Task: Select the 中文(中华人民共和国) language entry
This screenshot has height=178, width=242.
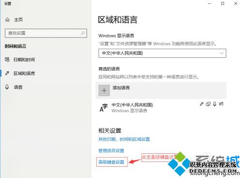Action: tap(161, 108)
